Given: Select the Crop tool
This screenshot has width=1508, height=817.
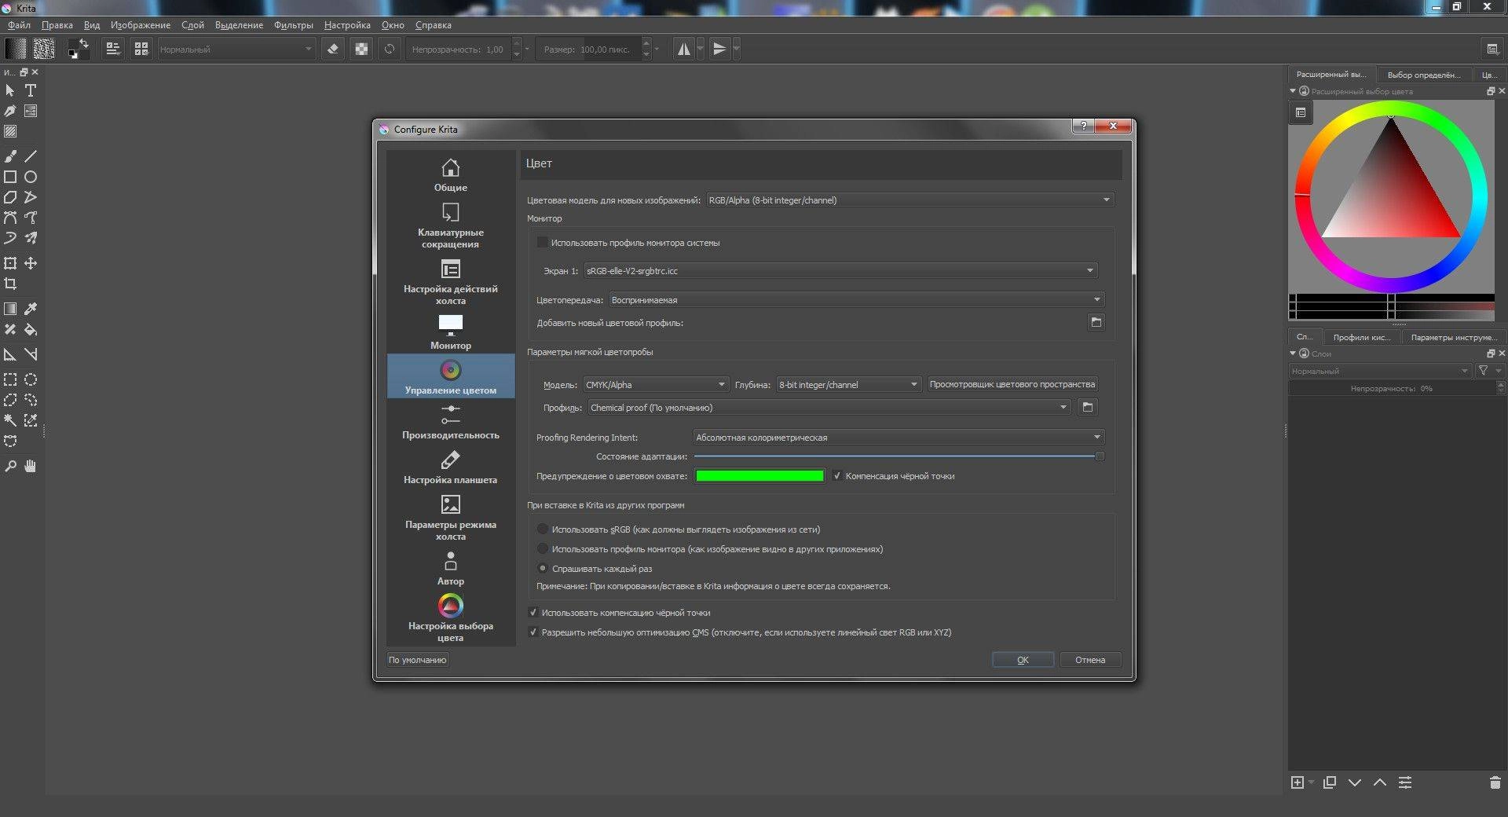Looking at the screenshot, I should tap(10, 284).
